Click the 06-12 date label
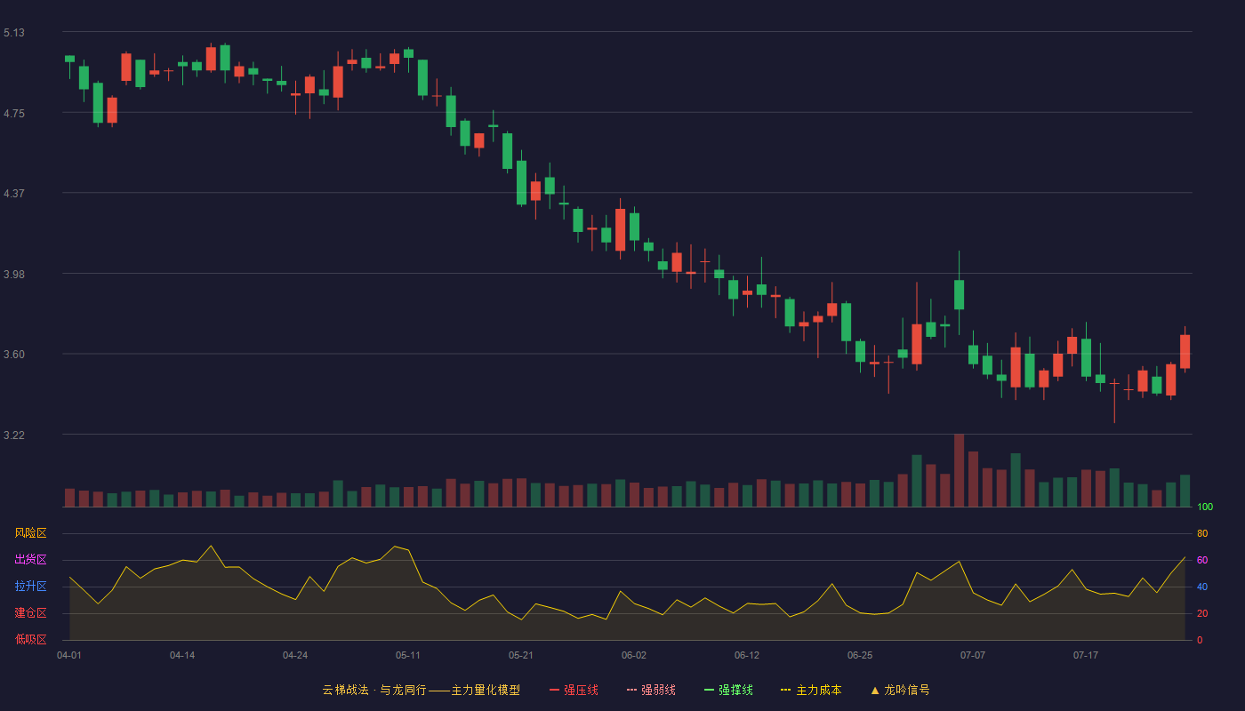The width and height of the screenshot is (1245, 711). click(x=747, y=655)
